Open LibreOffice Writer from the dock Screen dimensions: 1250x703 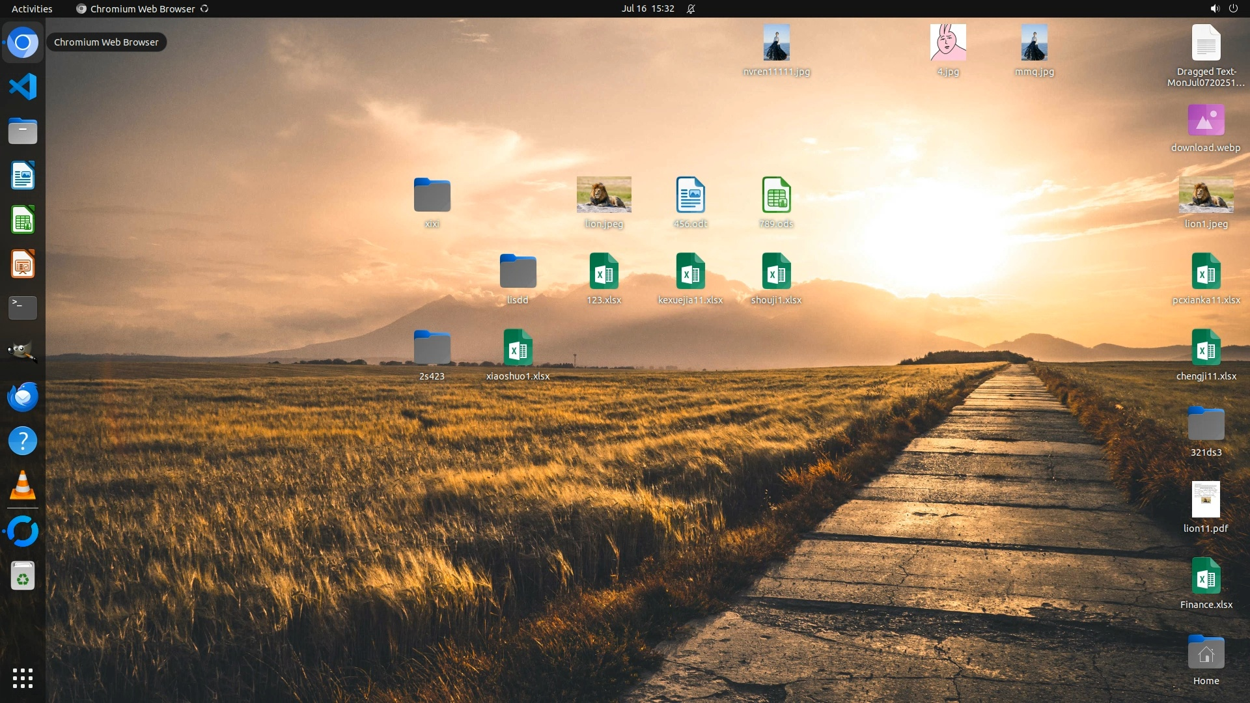23,176
